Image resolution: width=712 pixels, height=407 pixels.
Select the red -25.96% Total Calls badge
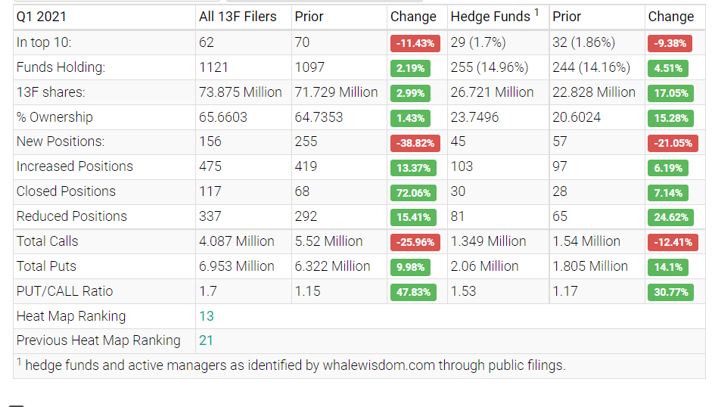tap(414, 242)
